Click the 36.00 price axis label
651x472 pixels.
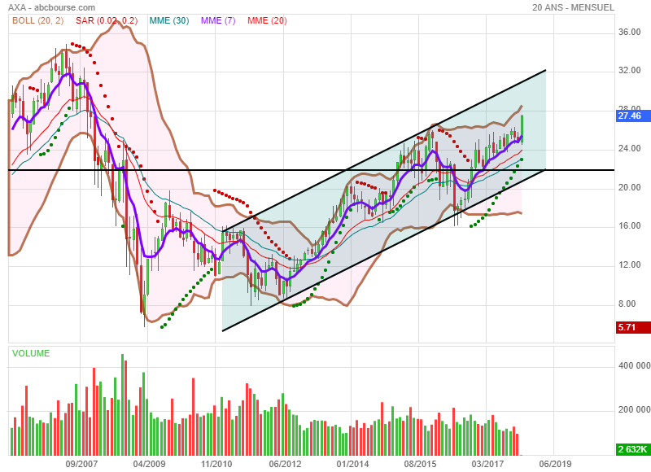tap(629, 33)
